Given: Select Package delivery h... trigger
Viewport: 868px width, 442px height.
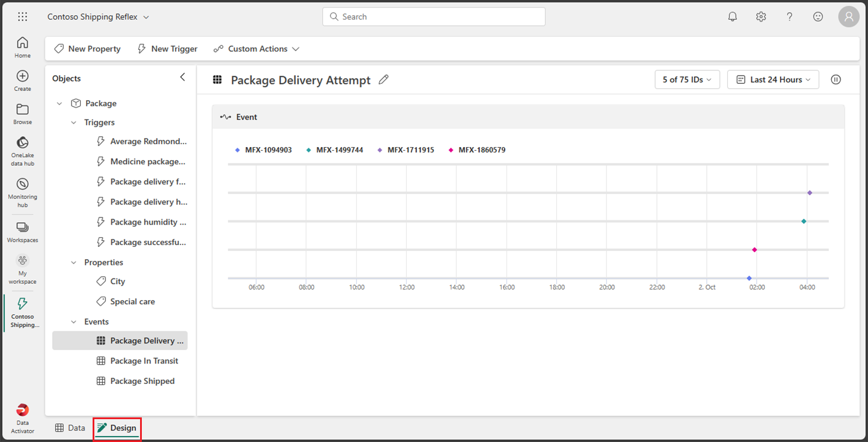Looking at the screenshot, I should (141, 202).
